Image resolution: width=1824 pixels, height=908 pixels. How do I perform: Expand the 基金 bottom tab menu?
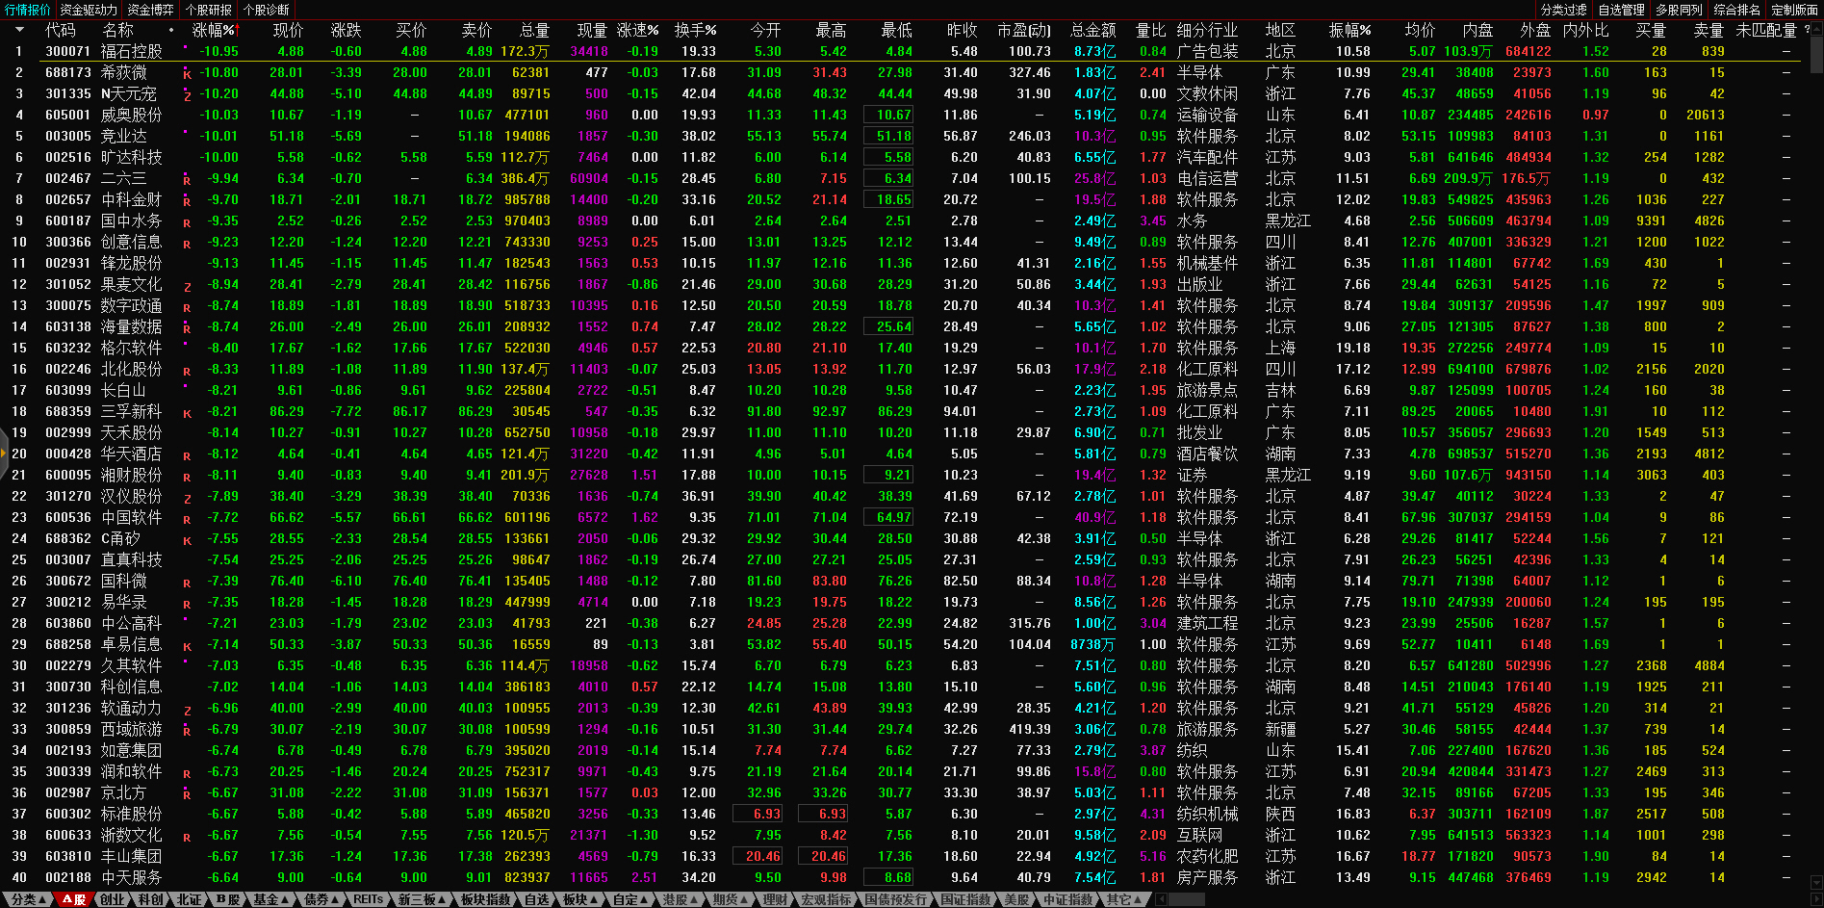coord(271,899)
